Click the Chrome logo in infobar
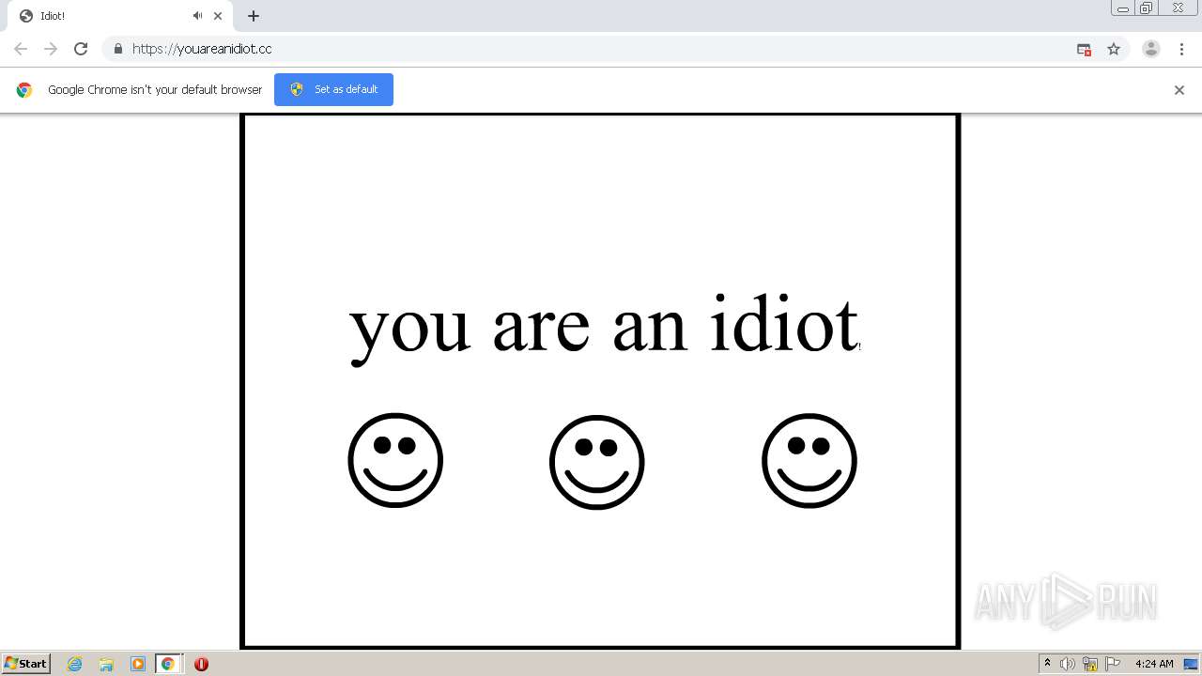Viewport: 1202px width, 676px height. click(x=24, y=90)
